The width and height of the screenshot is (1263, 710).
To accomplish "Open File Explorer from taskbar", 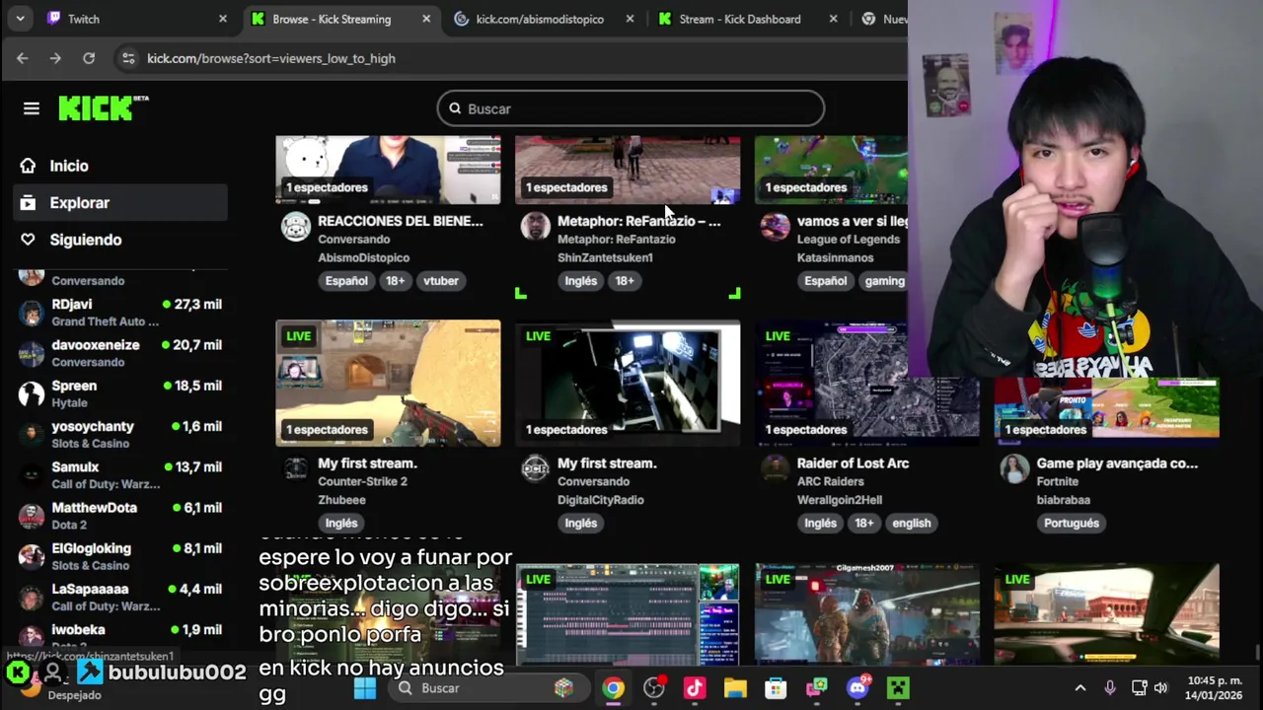I will pos(735,688).
